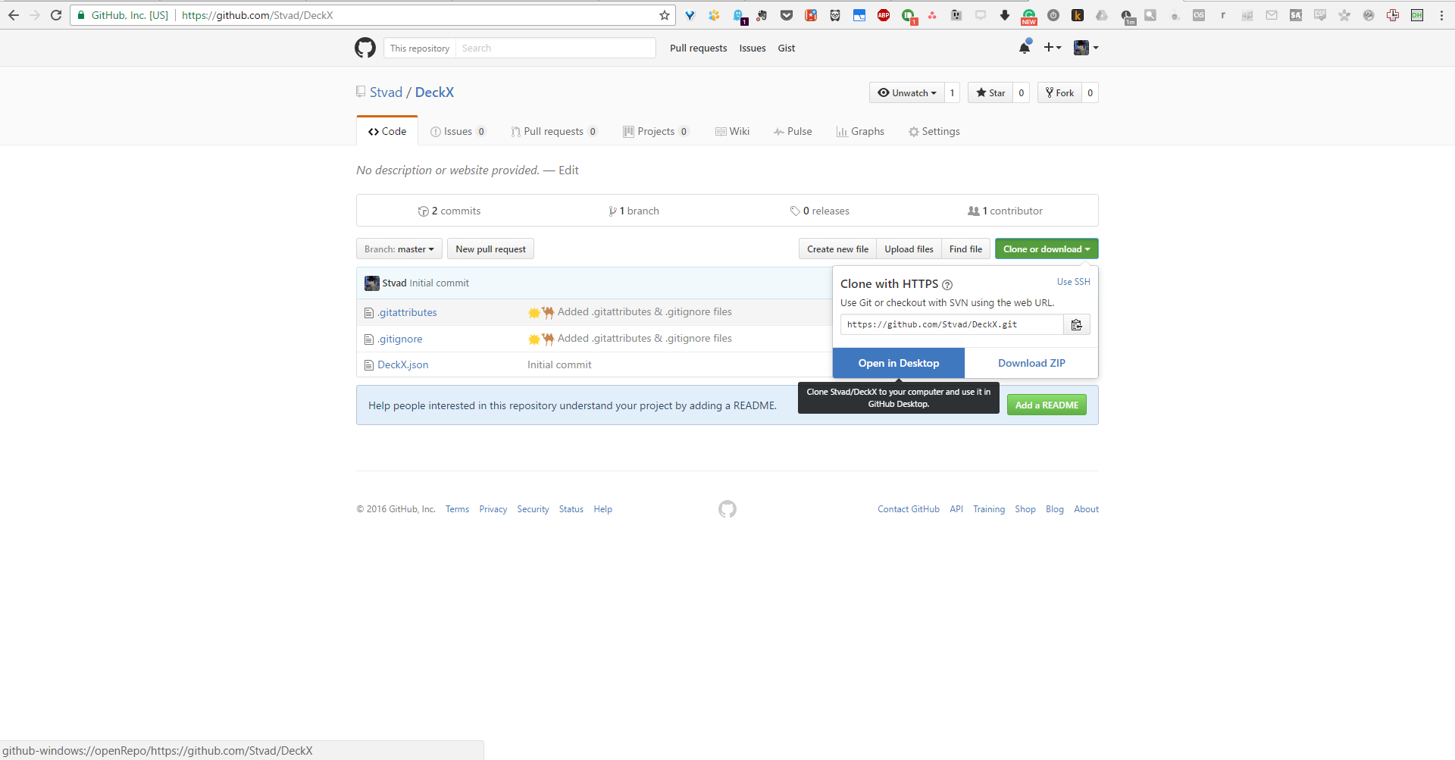Open Chrome three-dot menu

(x=1441, y=15)
